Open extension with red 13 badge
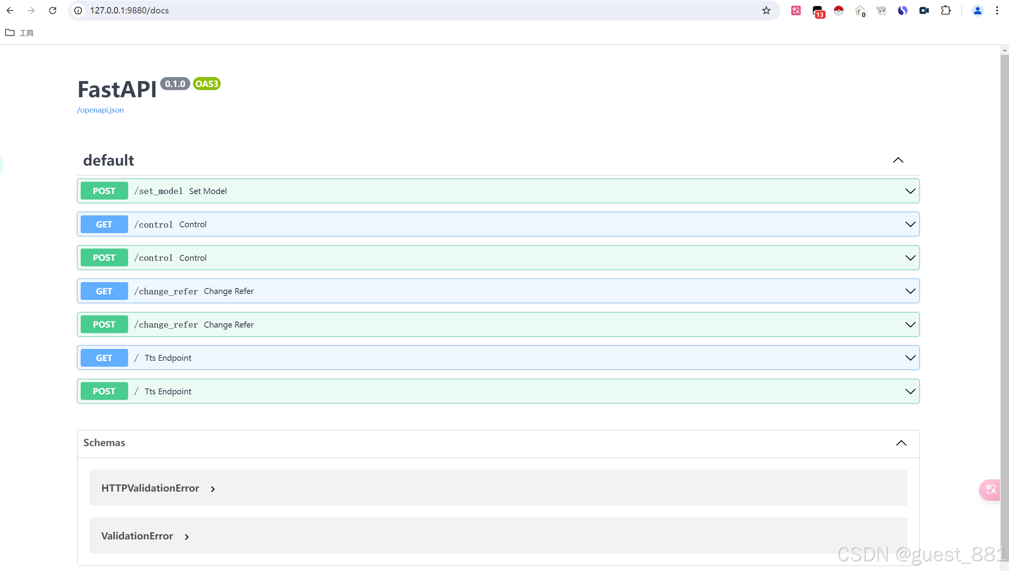Screen dimensions: 1009x571 [818, 11]
